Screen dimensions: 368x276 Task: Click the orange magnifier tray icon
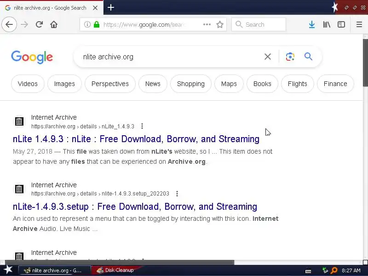334,270
